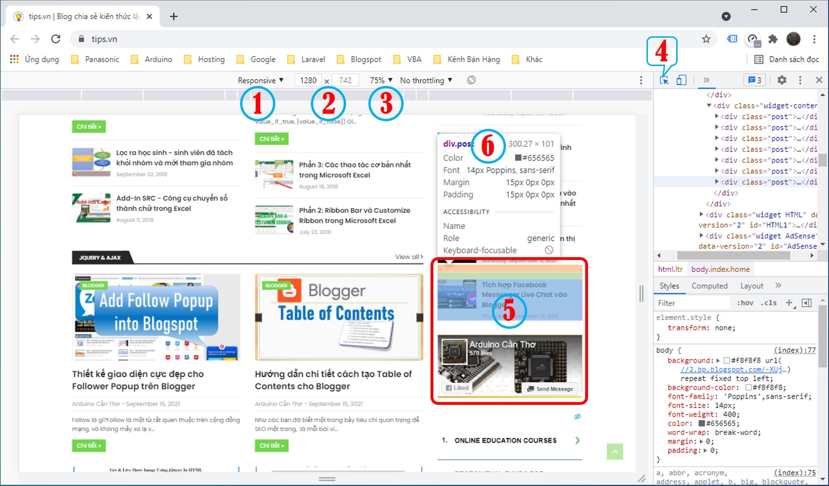The width and height of the screenshot is (829, 486).
Task: Open the Kênh Bán Hàng bookmark folder
Action: (467, 59)
